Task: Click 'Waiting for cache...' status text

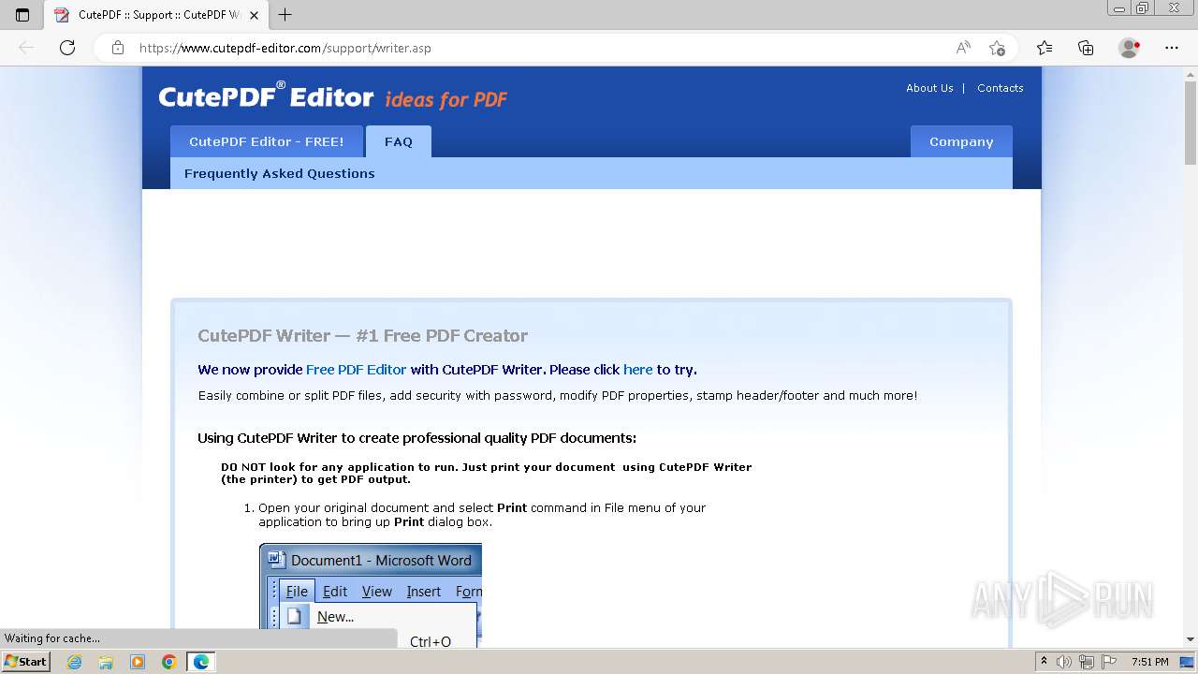Action: pyautogui.click(x=52, y=638)
